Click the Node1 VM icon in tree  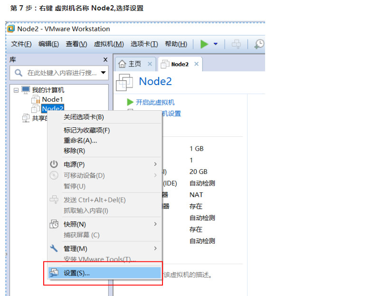pos(36,99)
